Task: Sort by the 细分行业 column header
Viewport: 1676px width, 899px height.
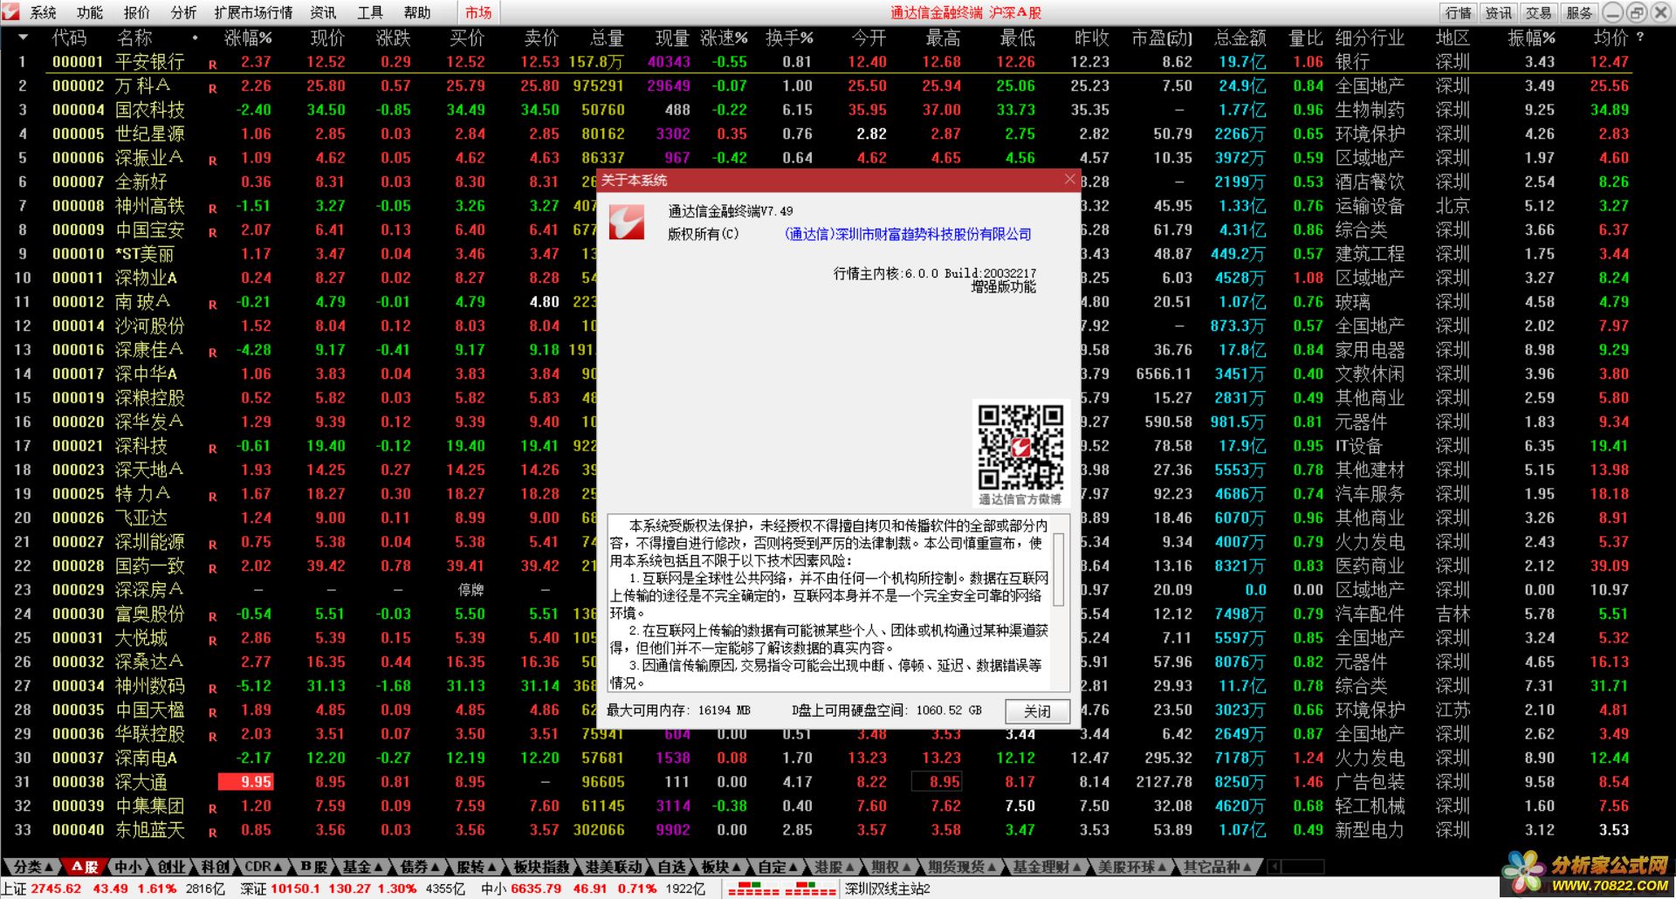Action: pyautogui.click(x=1370, y=38)
